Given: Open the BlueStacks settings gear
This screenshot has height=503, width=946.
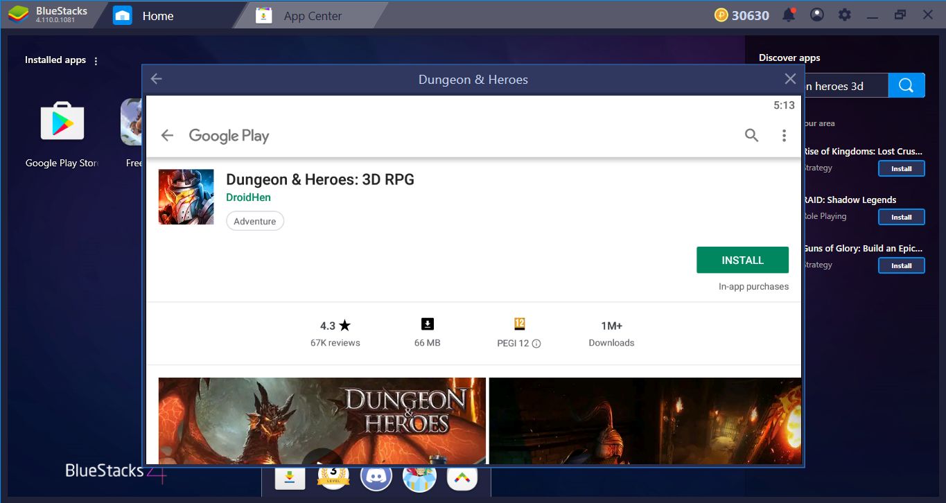Looking at the screenshot, I should click(x=844, y=15).
